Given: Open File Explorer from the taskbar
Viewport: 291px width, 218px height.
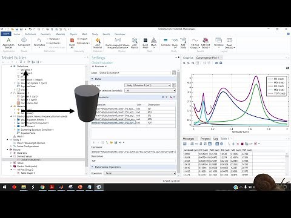Looking at the screenshot, I should point(24,187).
